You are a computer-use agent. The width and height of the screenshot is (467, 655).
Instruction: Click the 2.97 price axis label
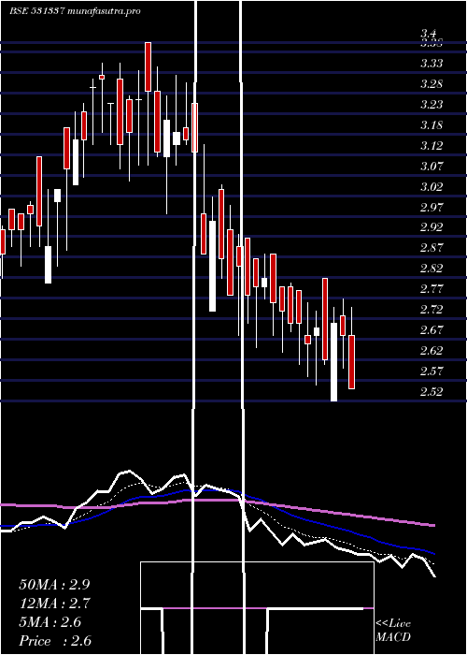(x=432, y=207)
